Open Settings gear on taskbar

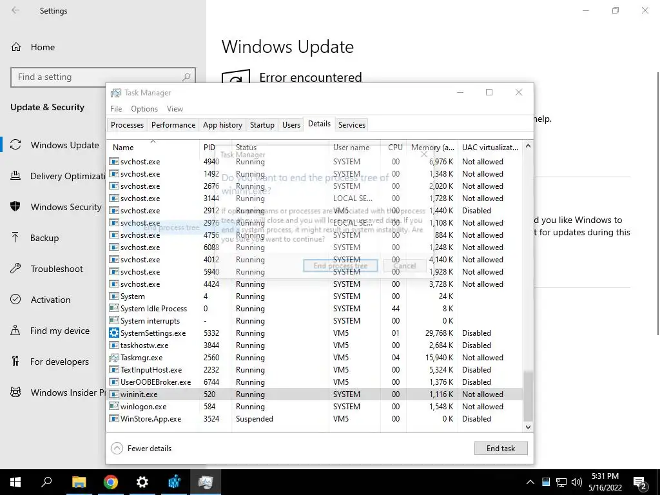[142, 482]
